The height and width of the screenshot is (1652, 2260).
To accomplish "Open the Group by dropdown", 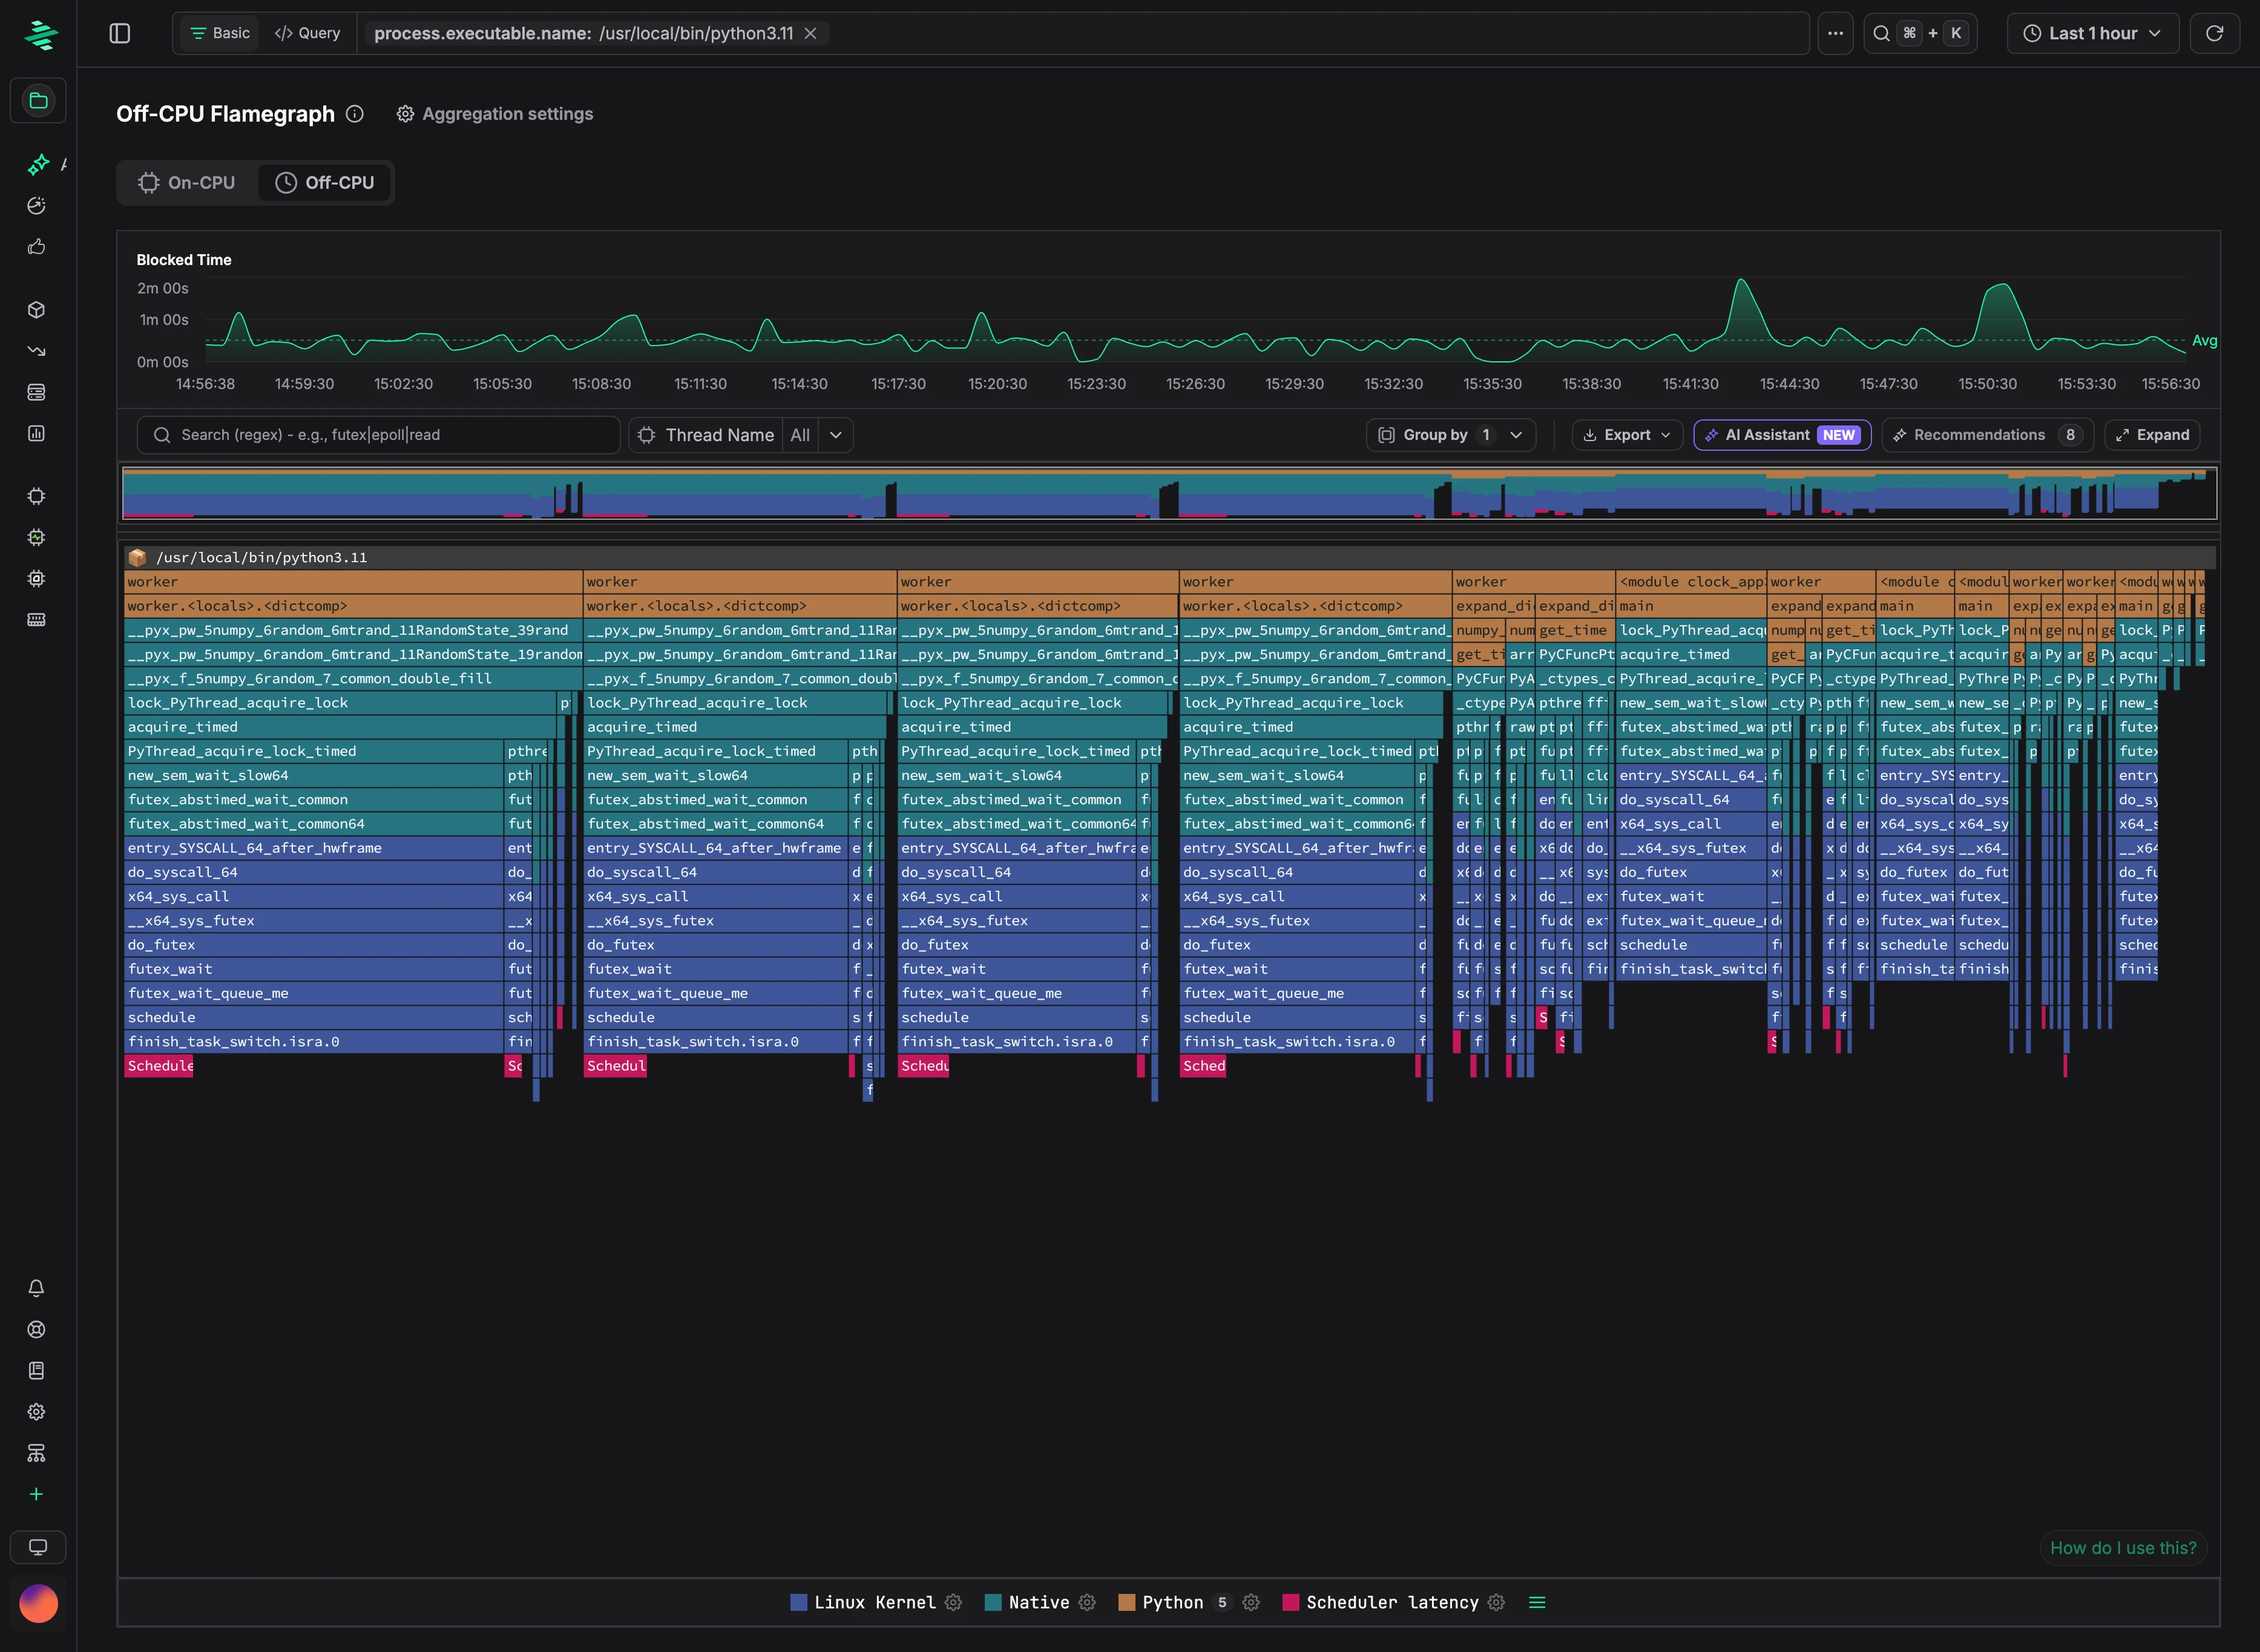I will 1451,435.
